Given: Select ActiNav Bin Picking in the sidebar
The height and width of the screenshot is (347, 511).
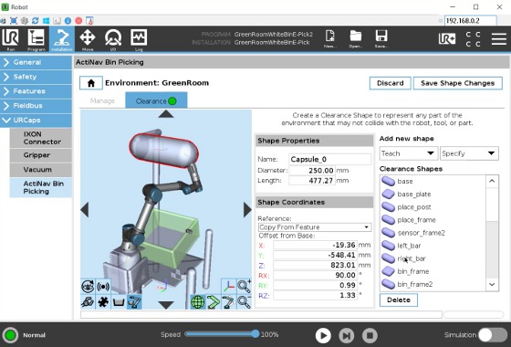Looking at the screenshot, I should coord(41,187).
